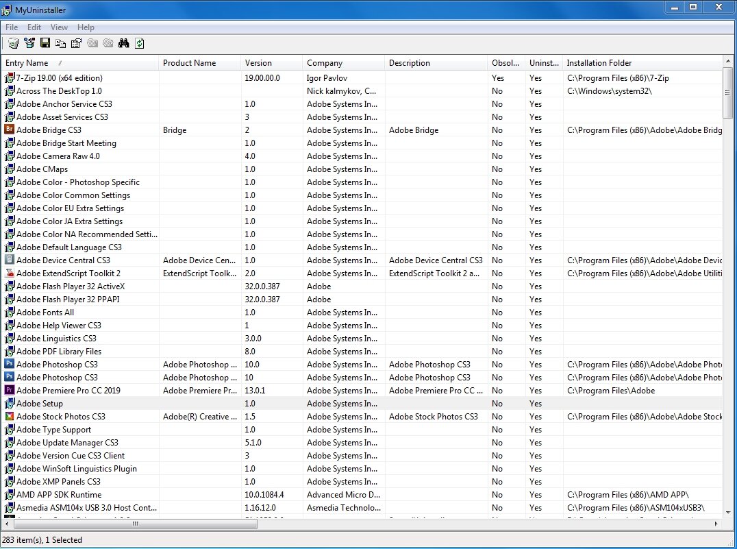This screenshot has height=549, width=737.
Task: Click the Adobe Device Central CS3 icon
Action: [10, 260]
